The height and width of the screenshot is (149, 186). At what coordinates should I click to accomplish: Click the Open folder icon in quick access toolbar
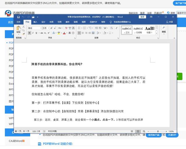[x=33, y=17]
